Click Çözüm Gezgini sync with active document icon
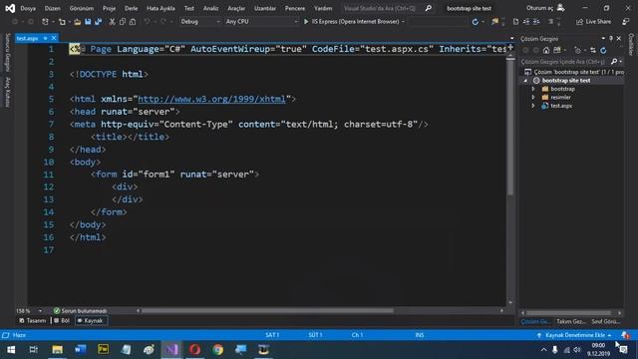Image resolution: width=638 pixels, height=359 pixels. (593, 50)
